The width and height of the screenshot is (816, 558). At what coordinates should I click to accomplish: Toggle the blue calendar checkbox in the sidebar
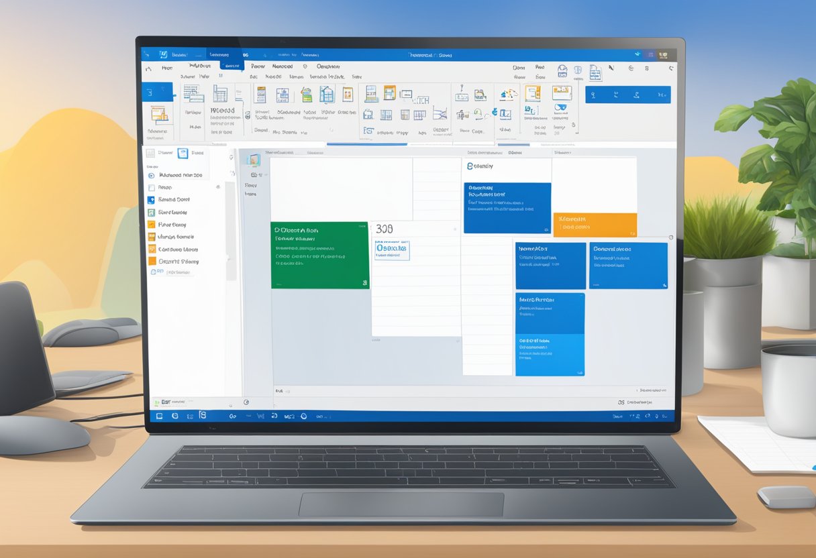coord(150,199)
